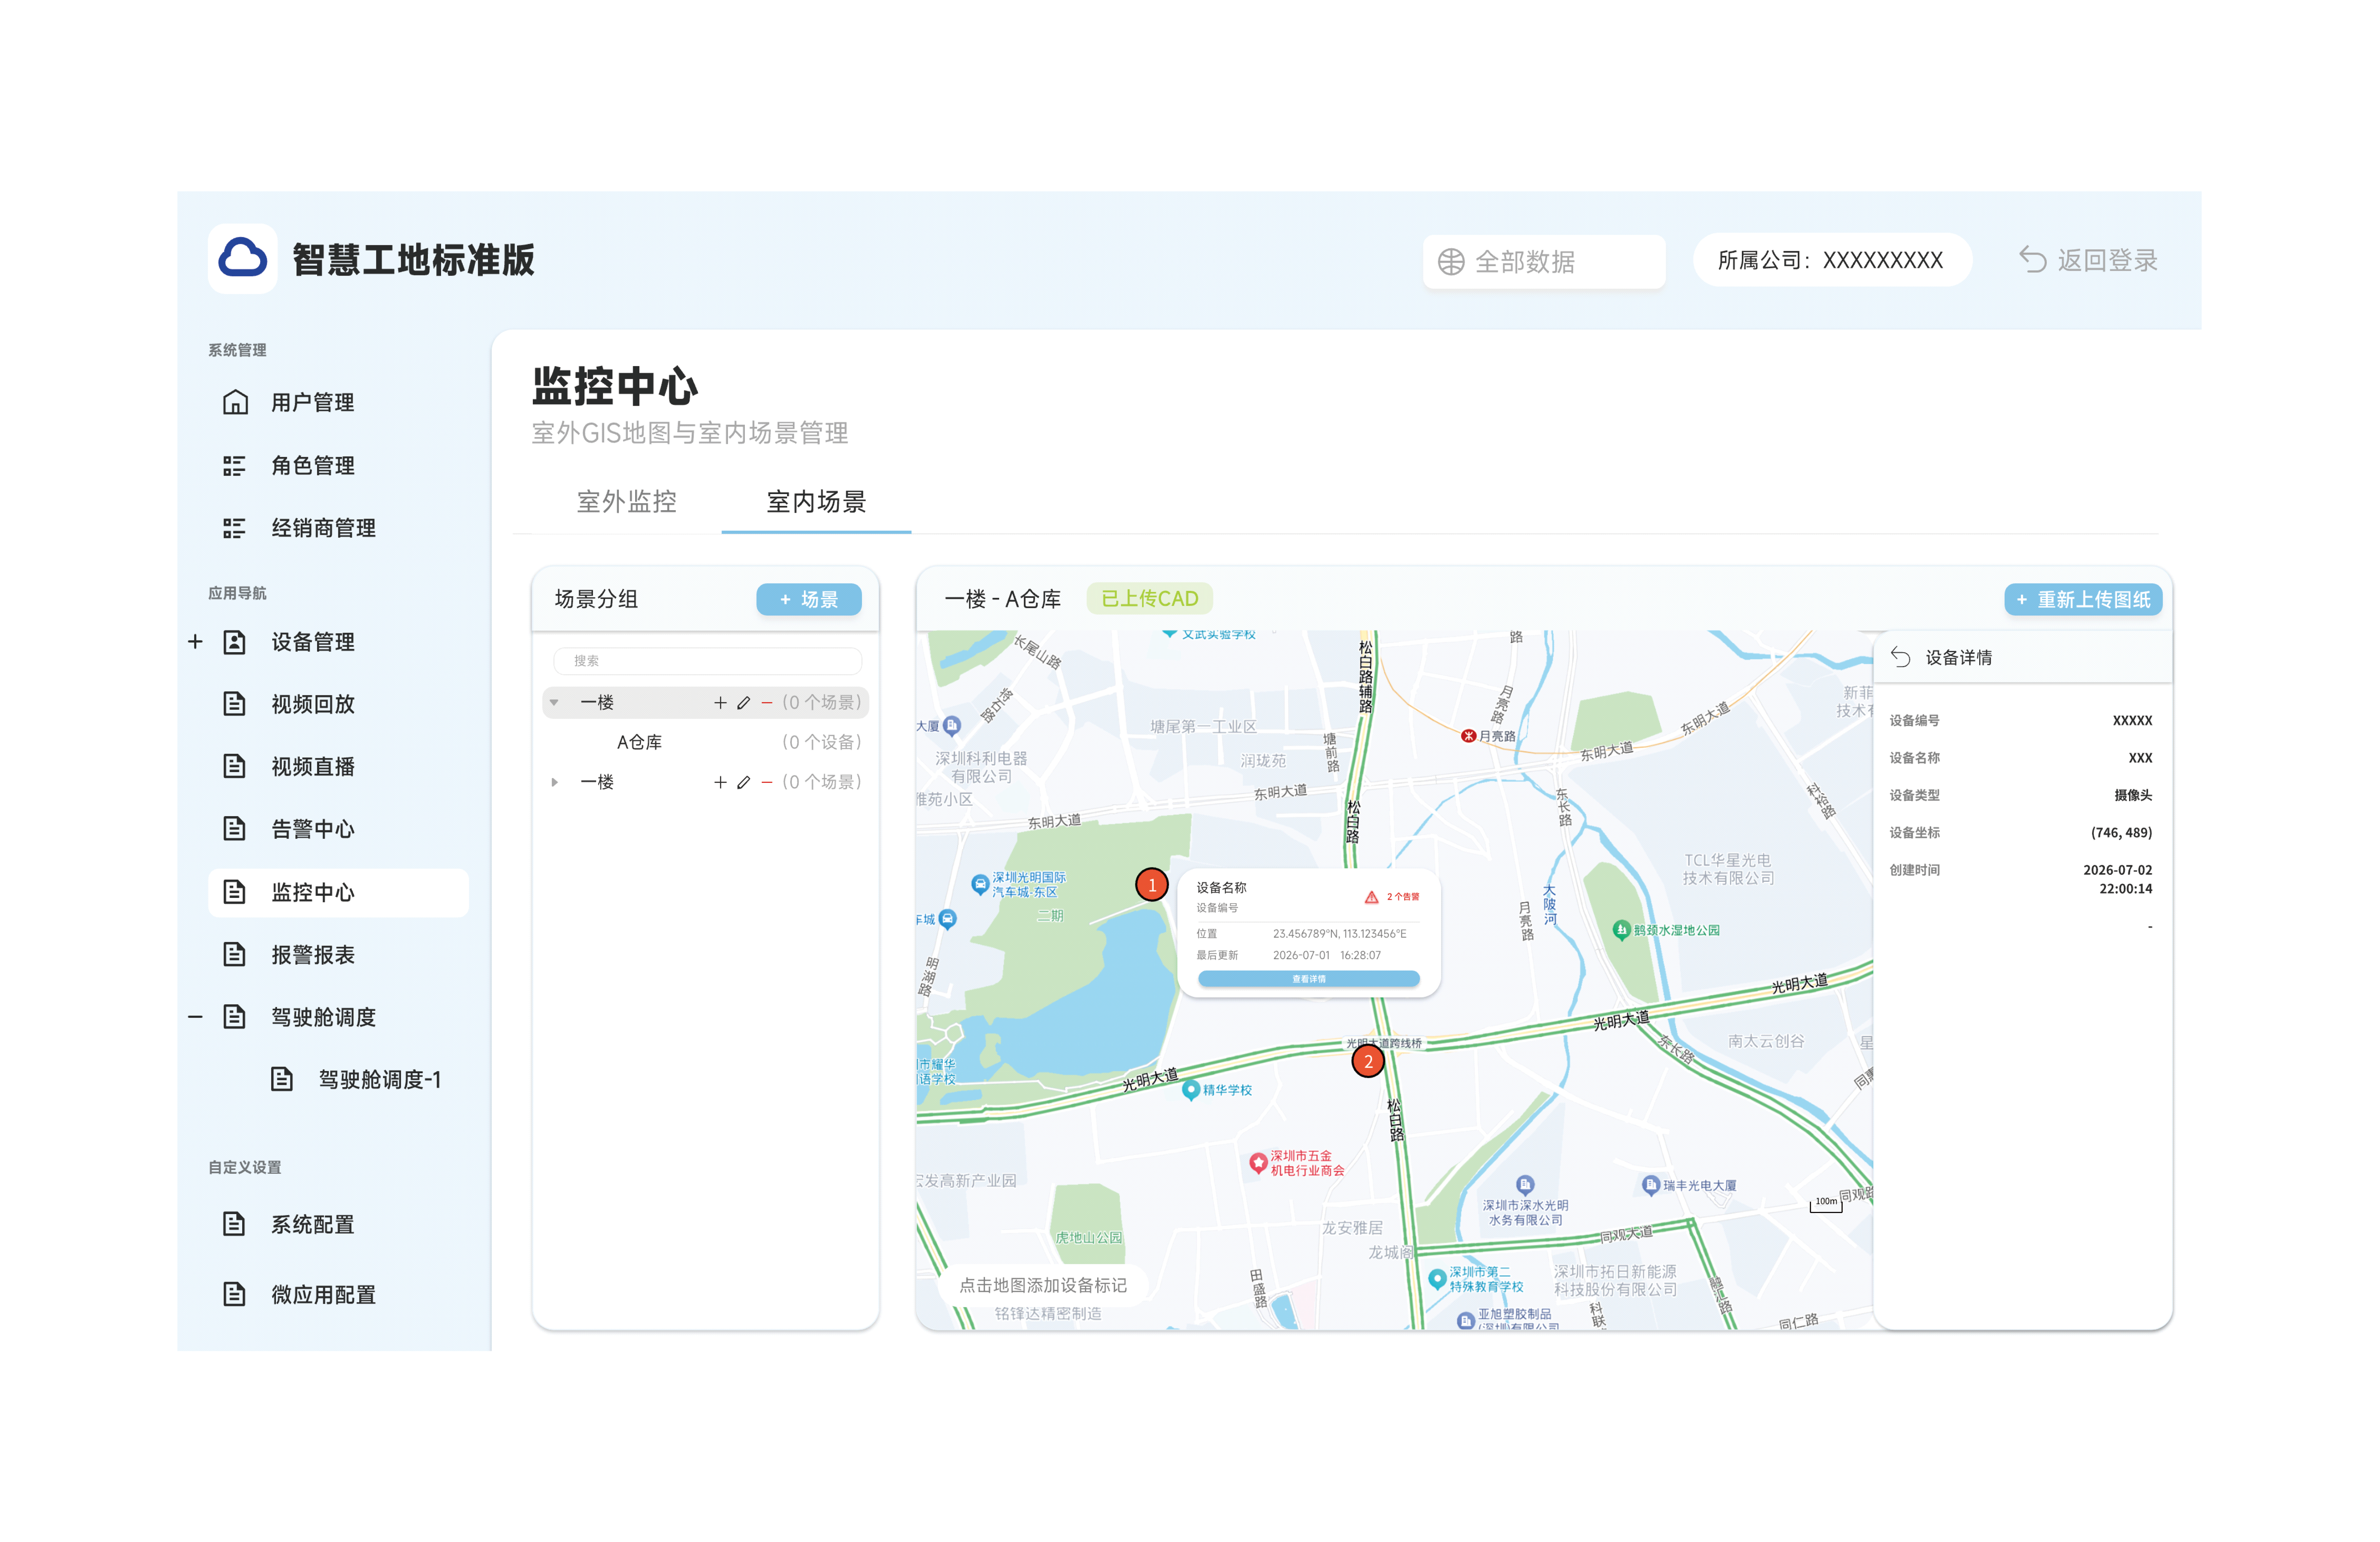Viewport: 2380px width, 1542px height.
Task: Click red map marker number 2
Action: click(1368, 1061)
